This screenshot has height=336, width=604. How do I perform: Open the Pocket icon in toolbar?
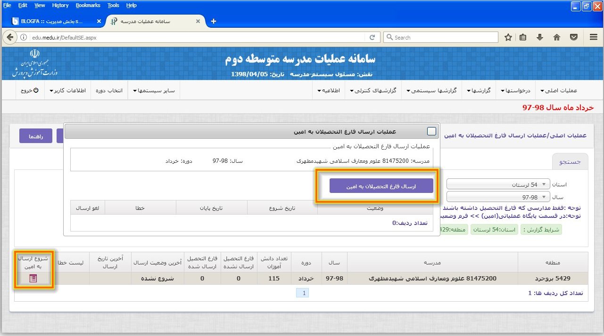pyautogui.click(x=574, y=37)
